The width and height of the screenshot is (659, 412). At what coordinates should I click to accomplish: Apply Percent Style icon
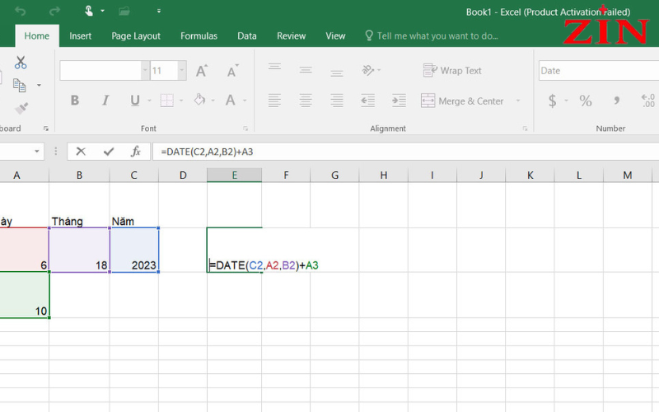coord(586,101)
